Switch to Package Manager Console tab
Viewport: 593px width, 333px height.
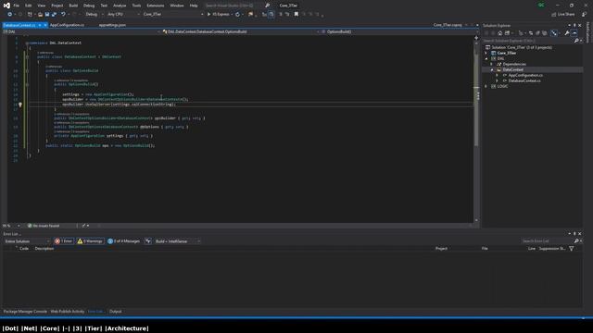(25, 312)
